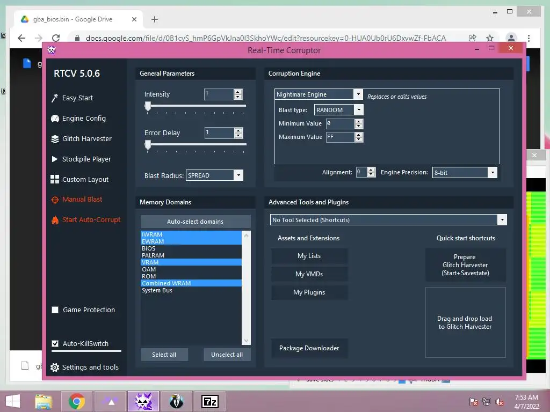Switch to gba_bios.bin Google Drive tab
This screenshot has height=412, width=550.
[x=78, y=19]
